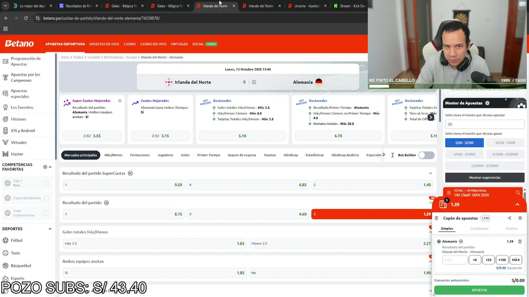Screen dimensions: 529x297
Task: Click the Fútbol sport icon
Action: 5,240
